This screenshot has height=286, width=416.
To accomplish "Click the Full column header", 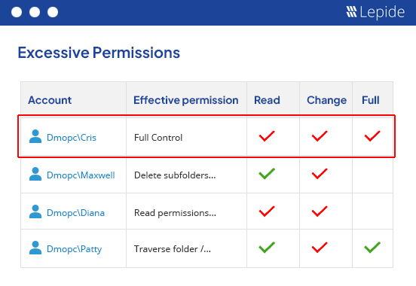I will pos(370,100).
